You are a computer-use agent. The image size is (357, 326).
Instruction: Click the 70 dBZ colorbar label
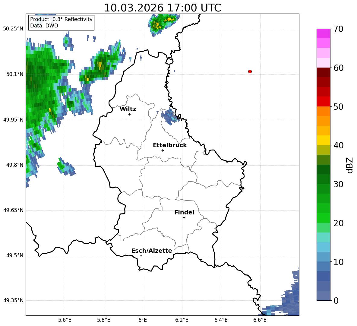click(338, 29)
